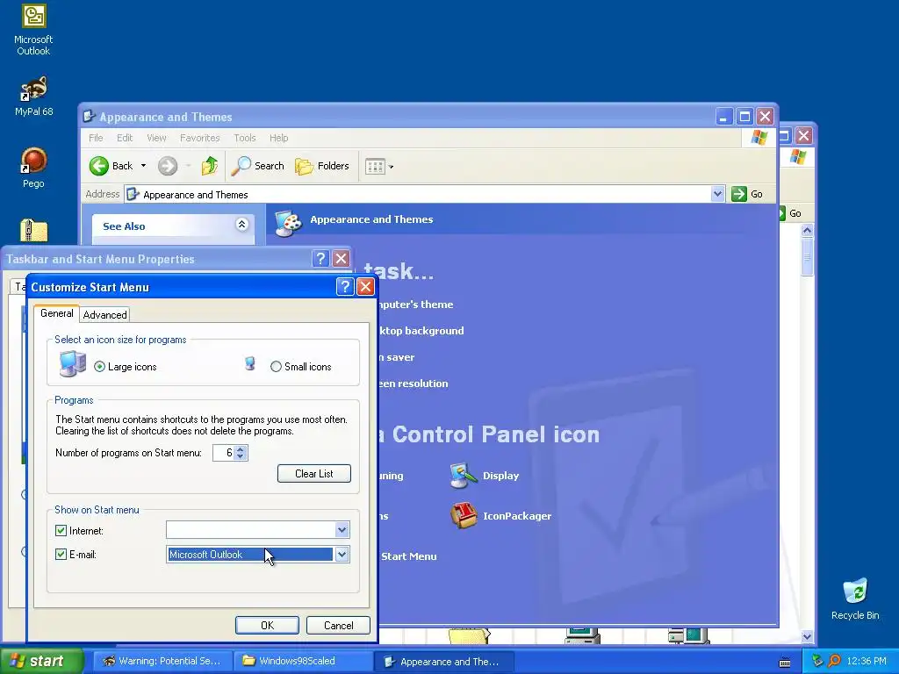
Task: Switch to Windows98Scaled taskbar item
Action: click(x=303, y=662)
